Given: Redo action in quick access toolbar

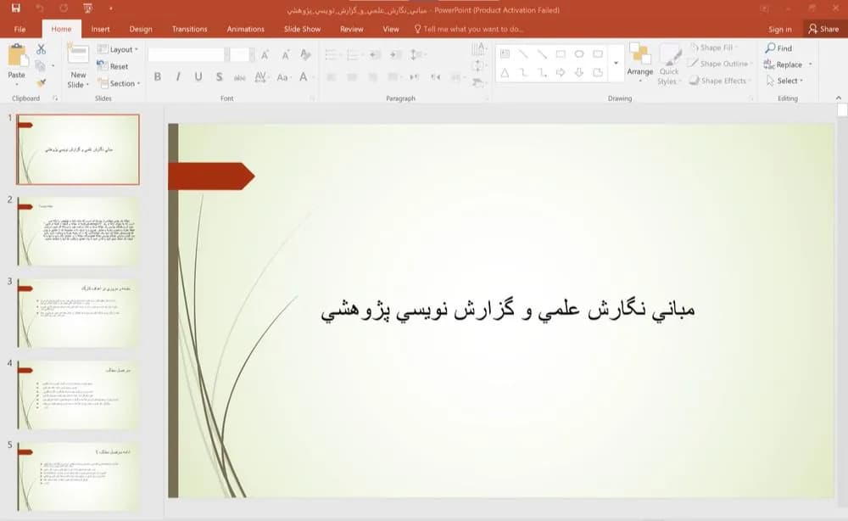Looking at the screenshot, I should tap(64, 8).
